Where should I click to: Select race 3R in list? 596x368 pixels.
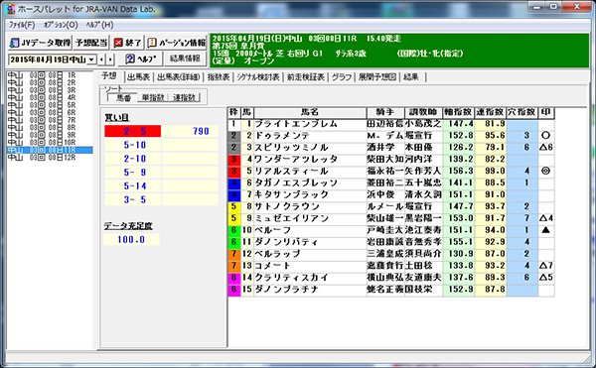pos(50,90)
